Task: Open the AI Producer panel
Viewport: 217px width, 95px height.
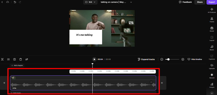Action: [212, 10]
